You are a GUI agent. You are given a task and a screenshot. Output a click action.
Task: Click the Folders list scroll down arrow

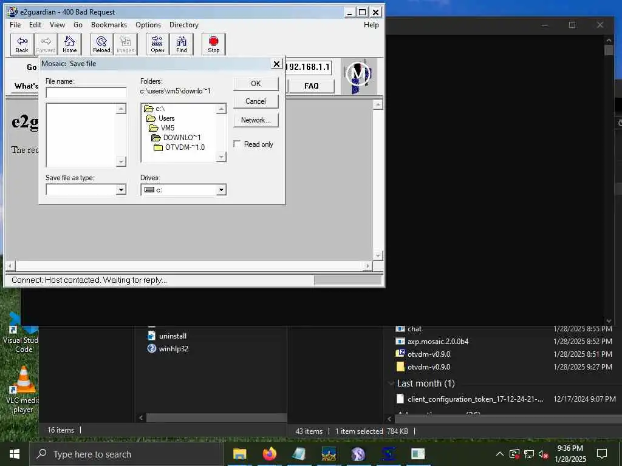(x=221, y=157)
